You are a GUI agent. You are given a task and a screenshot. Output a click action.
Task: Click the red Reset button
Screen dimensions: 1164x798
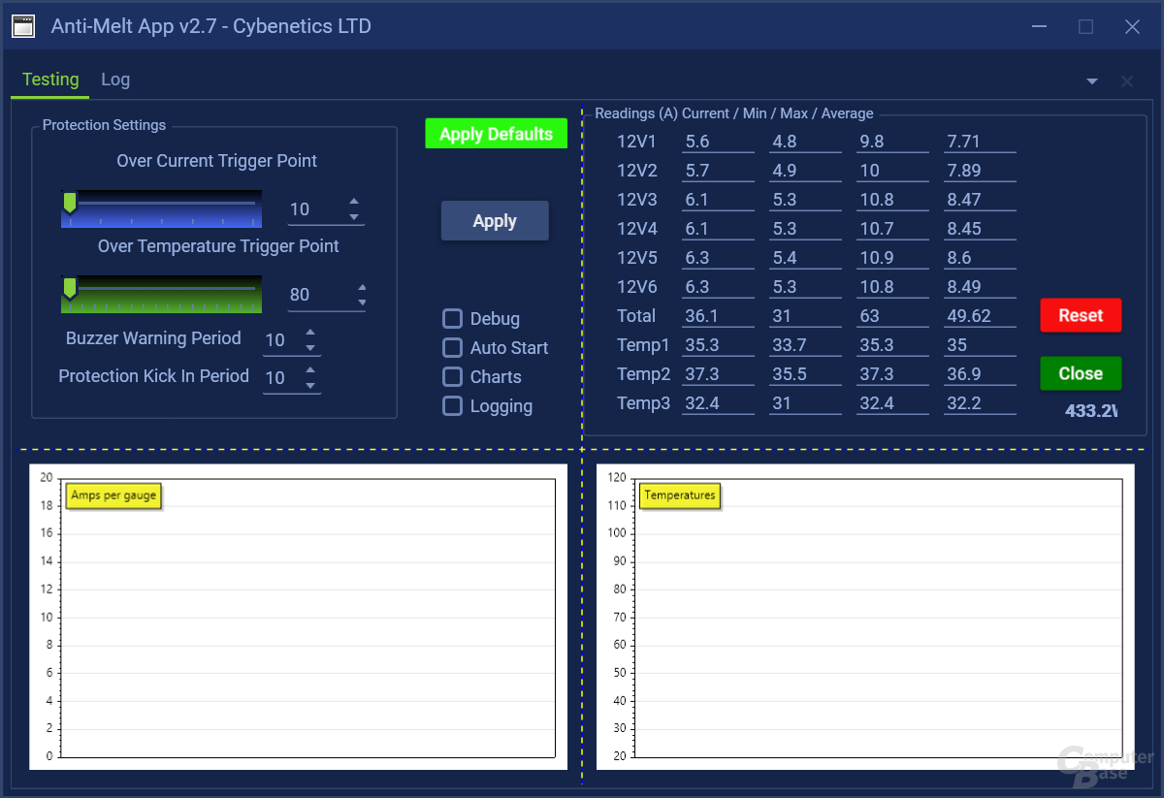(1081, 315)
